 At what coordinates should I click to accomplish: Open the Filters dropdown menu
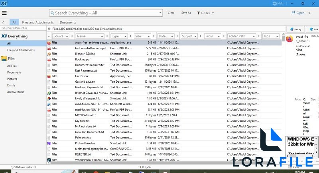click(x=205, y=13)
